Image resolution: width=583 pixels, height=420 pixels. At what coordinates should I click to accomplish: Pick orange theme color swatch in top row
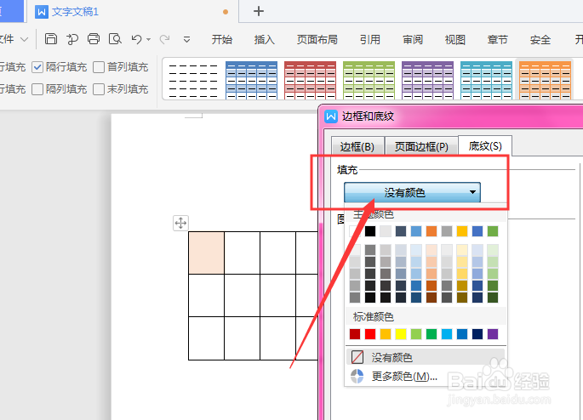(x=432, y=231)
